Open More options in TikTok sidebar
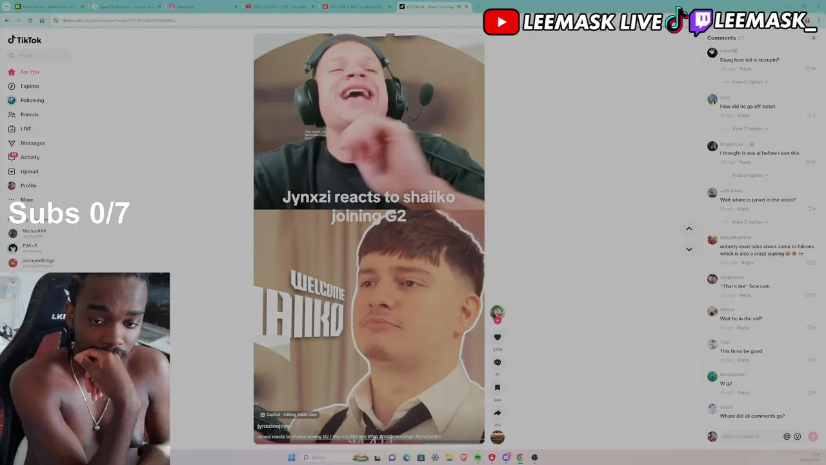The width and height of the screenshot is (826, 465). tap(21, 200)
